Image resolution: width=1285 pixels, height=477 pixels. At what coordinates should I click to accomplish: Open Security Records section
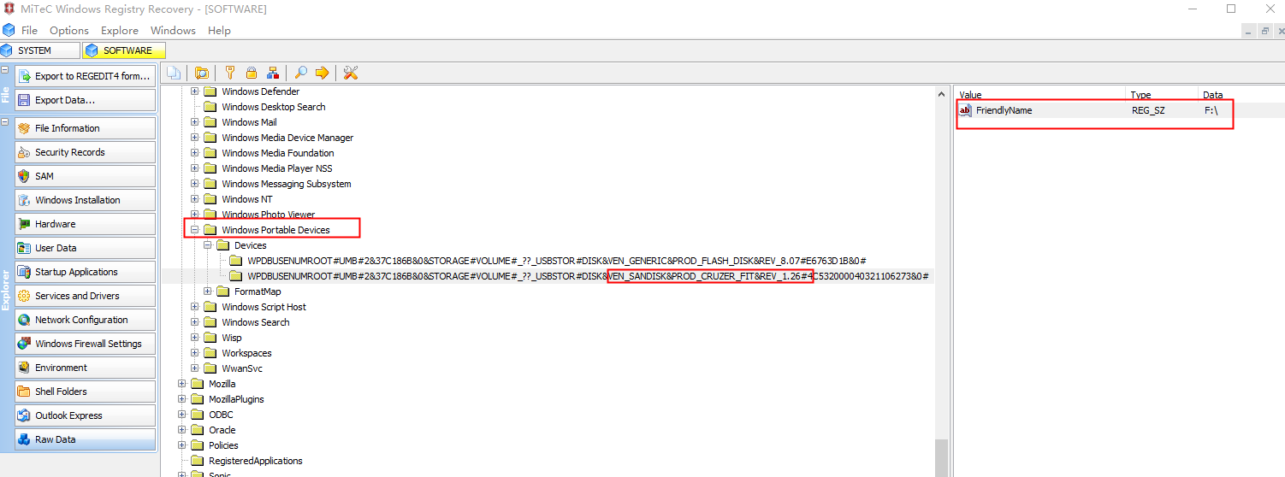(85, 152)
